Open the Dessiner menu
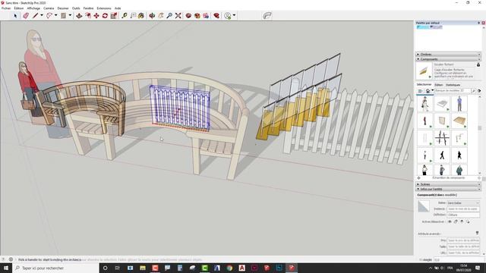The height and width of the screenshot is (273, 486). [x=63, y=8]
